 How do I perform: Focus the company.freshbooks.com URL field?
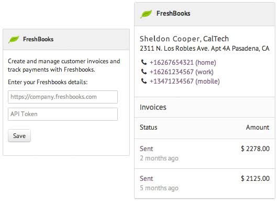pyautogui.click(x=63, y=97)
